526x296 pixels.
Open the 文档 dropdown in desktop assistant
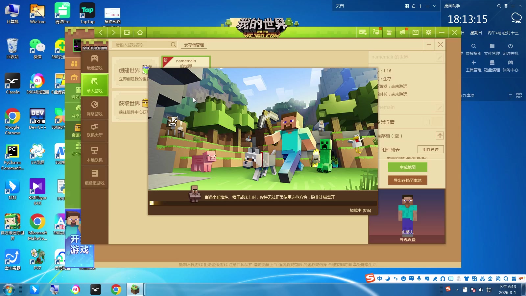click(x=435, y=6)
